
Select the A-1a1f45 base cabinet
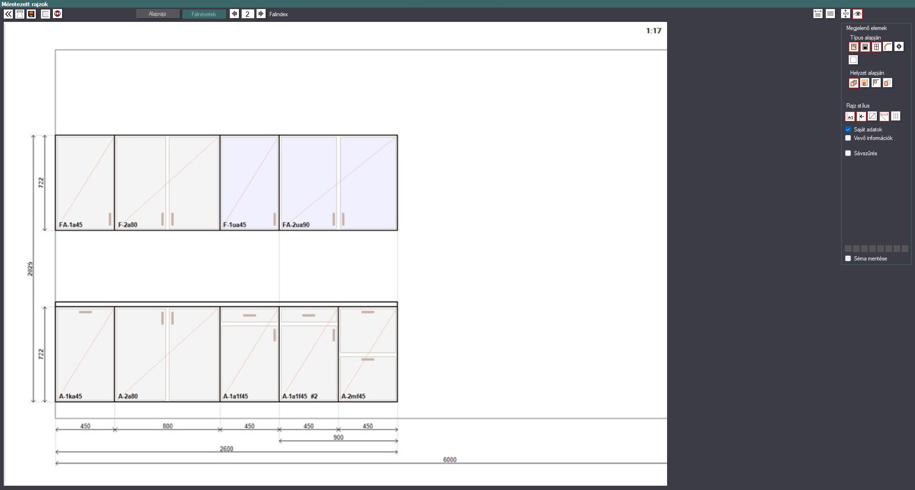(x=250, y=354)
